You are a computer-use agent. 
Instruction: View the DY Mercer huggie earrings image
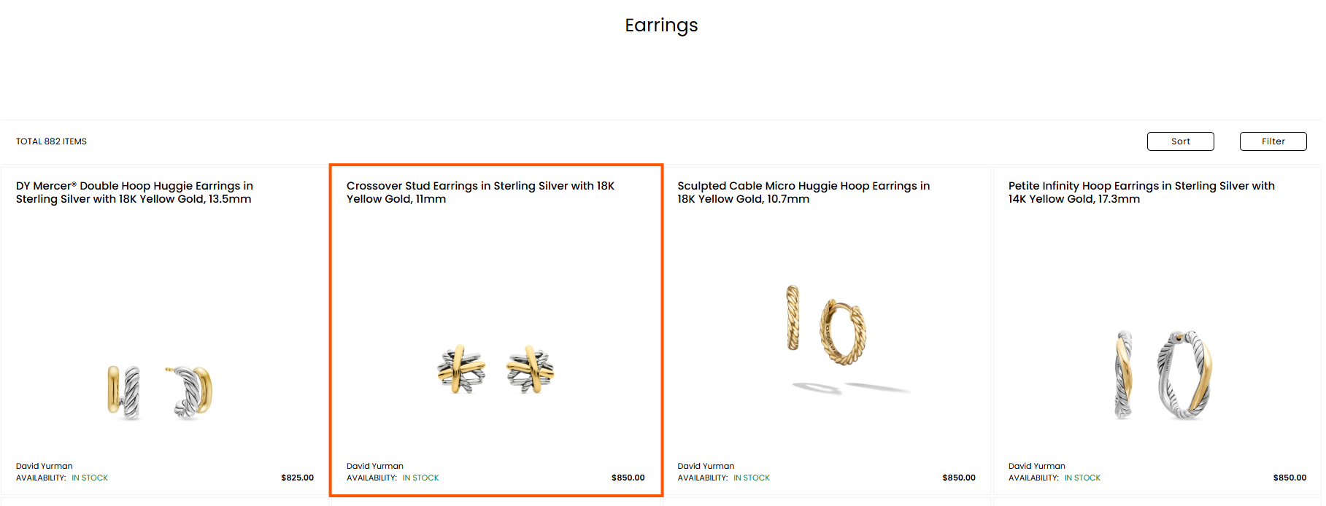pyautogui.click(x=160, y=392)
